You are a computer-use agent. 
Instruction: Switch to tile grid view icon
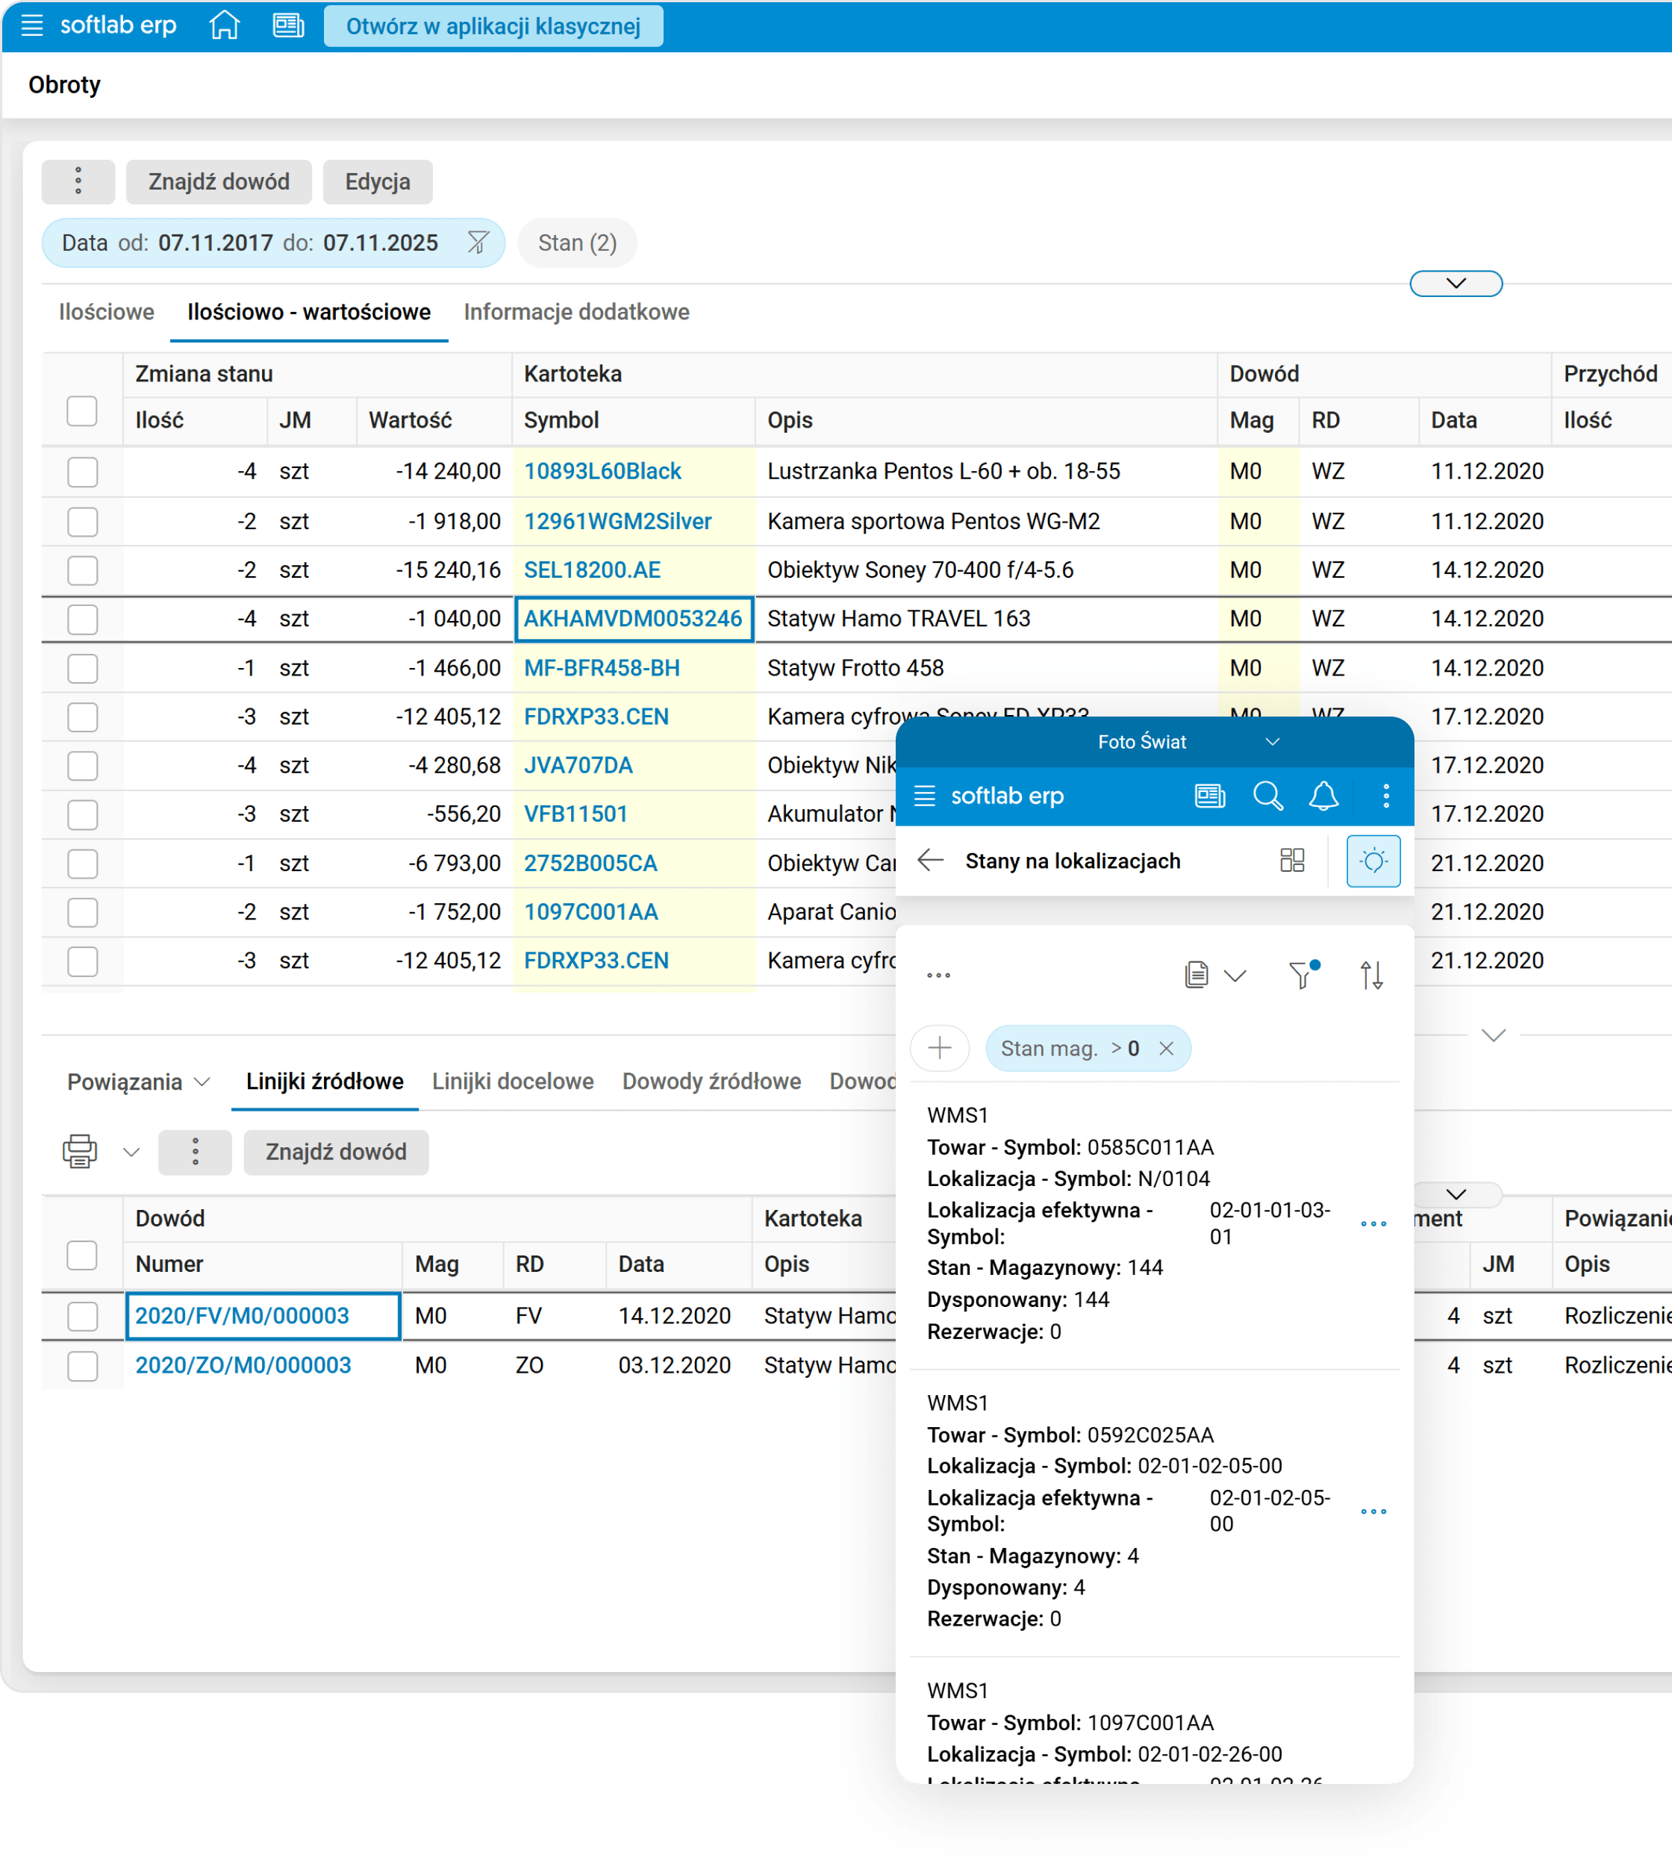[1291, 861]
